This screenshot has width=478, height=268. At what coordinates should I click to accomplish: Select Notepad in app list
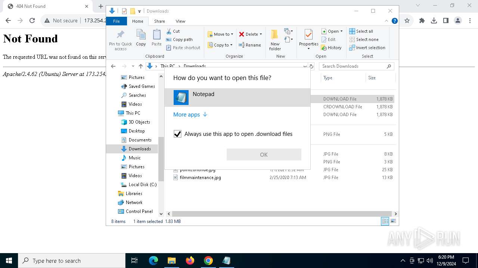click(x=238, y=98)
